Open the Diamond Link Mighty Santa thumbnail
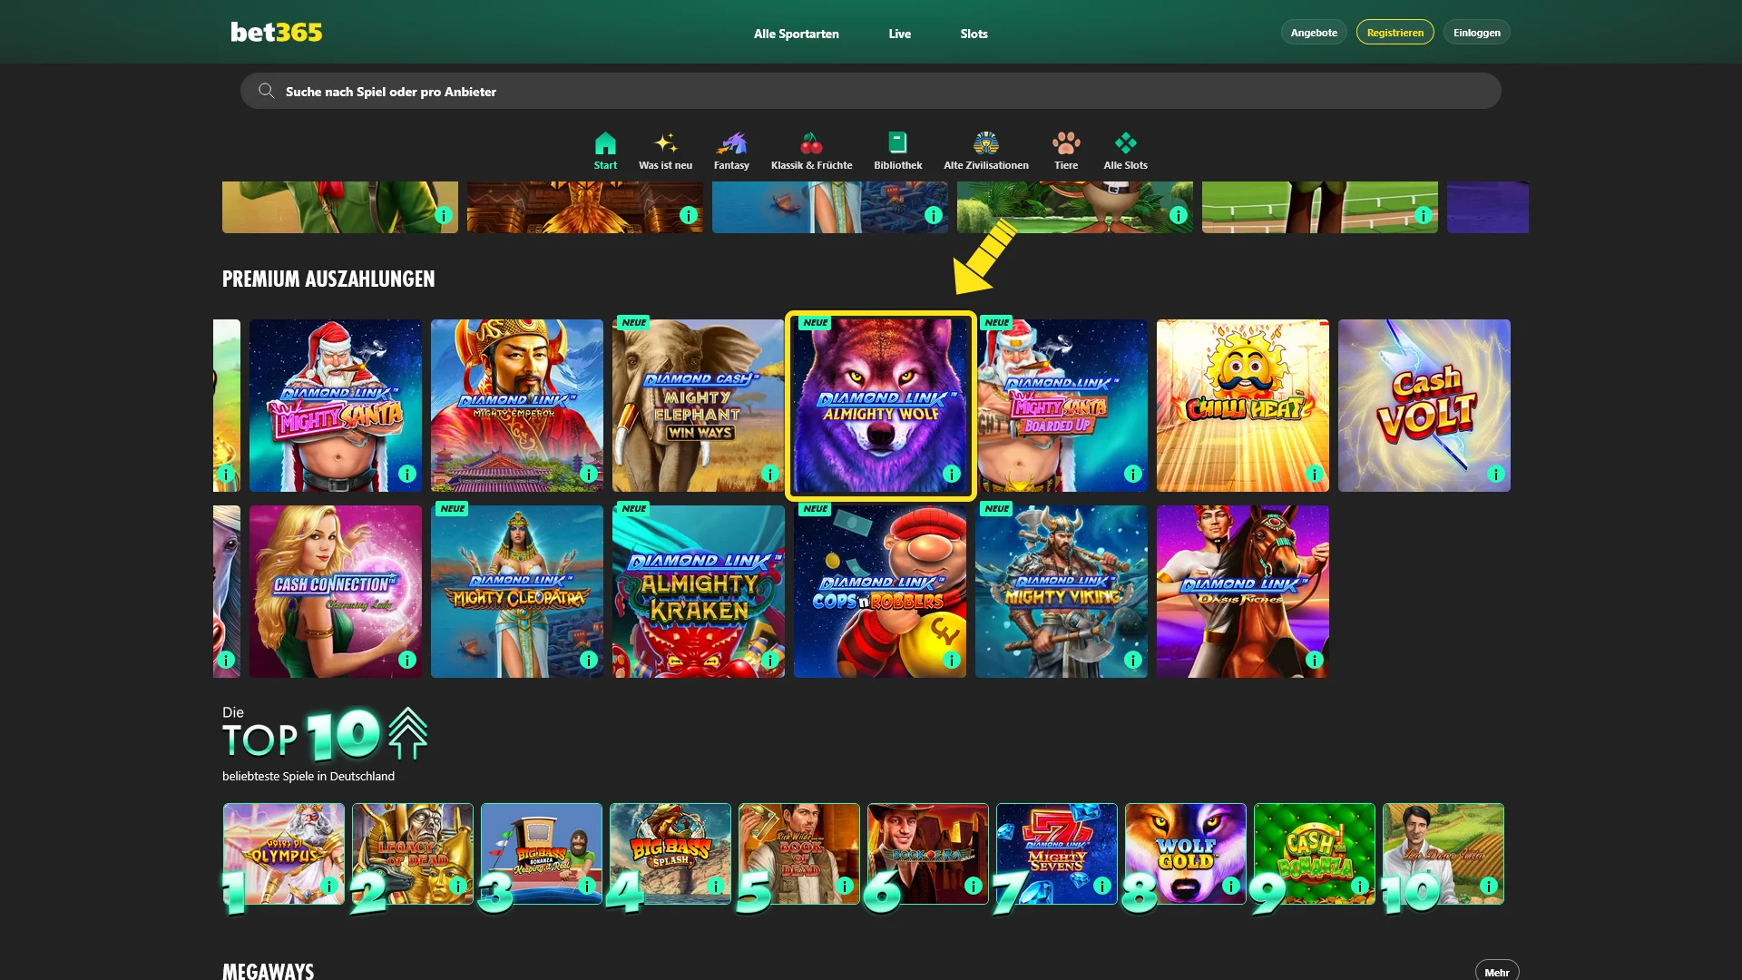This screenshot has width=1742, height=980. 335,406
